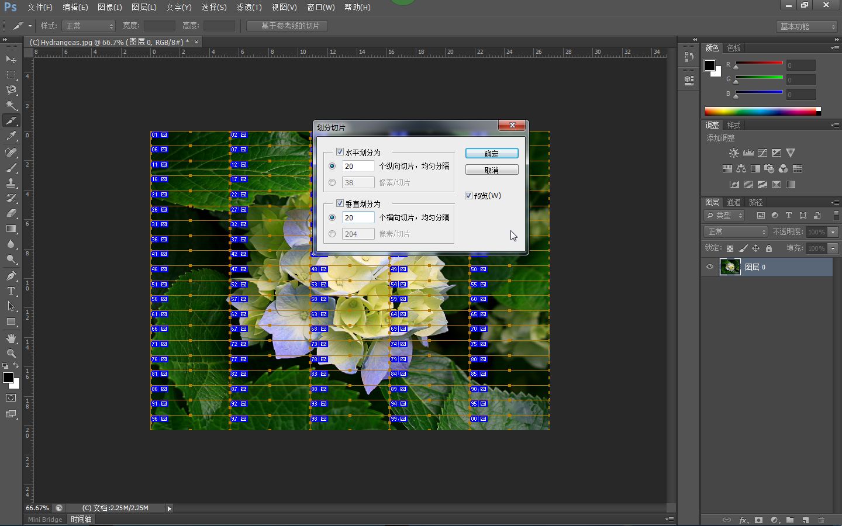The image size is (842, 526).
Task: Hide layer 图层 0 with eye icon
Action: (x=710, y=267)
